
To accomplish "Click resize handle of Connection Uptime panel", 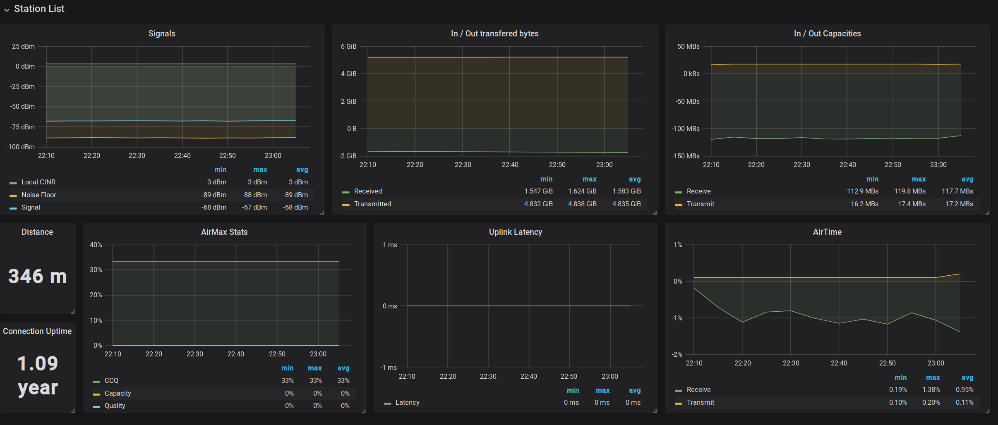I will click(72, 411).
